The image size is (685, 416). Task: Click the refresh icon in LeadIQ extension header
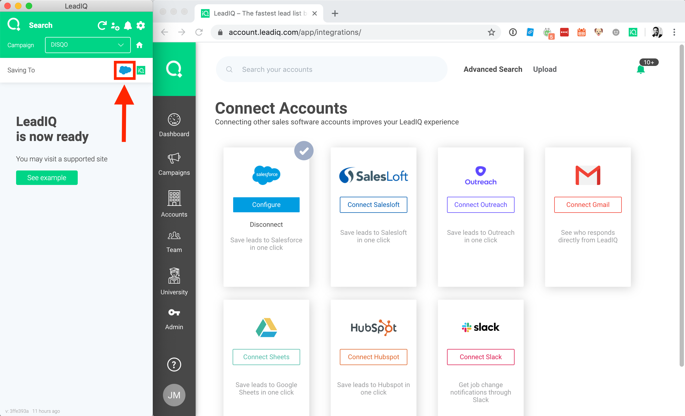click(x=102, y=25)
